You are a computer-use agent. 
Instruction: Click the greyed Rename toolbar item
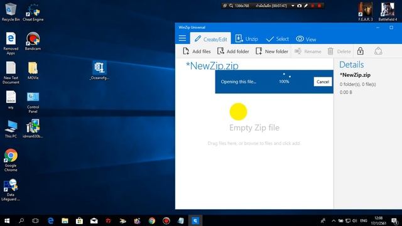(x=308, y=51)
